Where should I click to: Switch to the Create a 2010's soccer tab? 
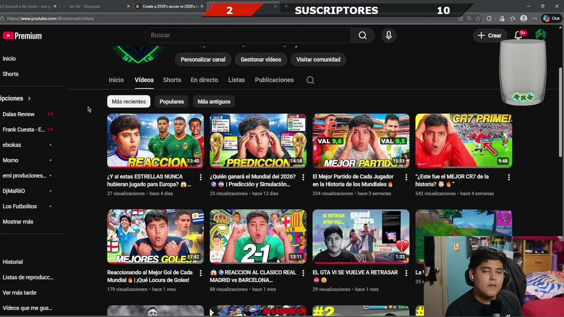pos(169,6)
